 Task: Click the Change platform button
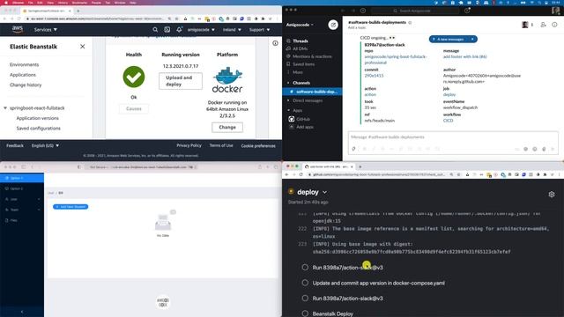[x=227, y=127]
